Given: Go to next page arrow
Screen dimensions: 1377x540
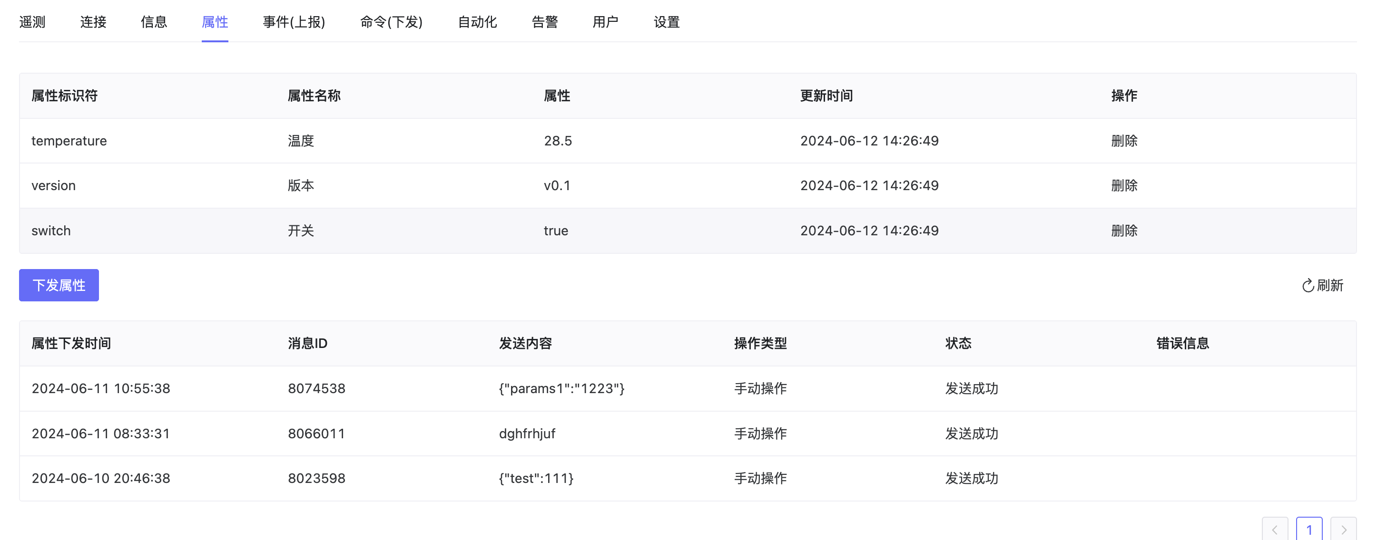Looking at the screenshot, I should pyautogui.click(x=1343, y=530).
